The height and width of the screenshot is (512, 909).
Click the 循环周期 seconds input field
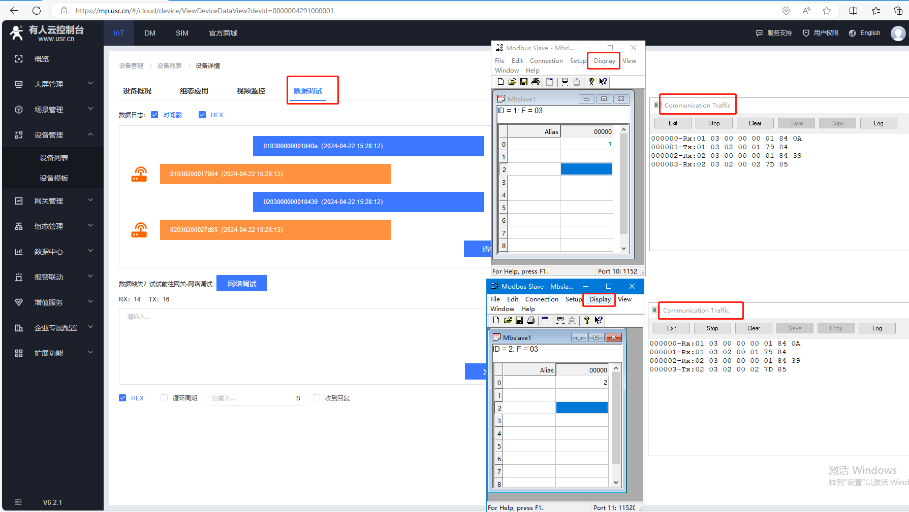(249, 398)
